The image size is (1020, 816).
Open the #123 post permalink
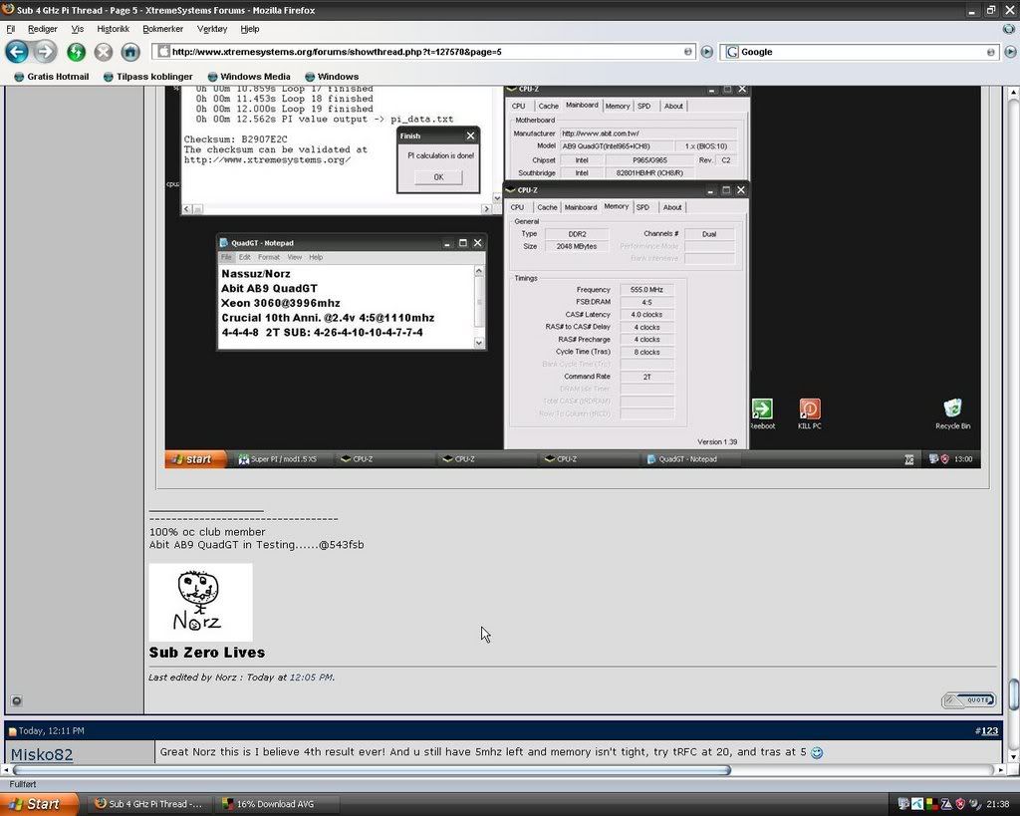coord(989,730)
